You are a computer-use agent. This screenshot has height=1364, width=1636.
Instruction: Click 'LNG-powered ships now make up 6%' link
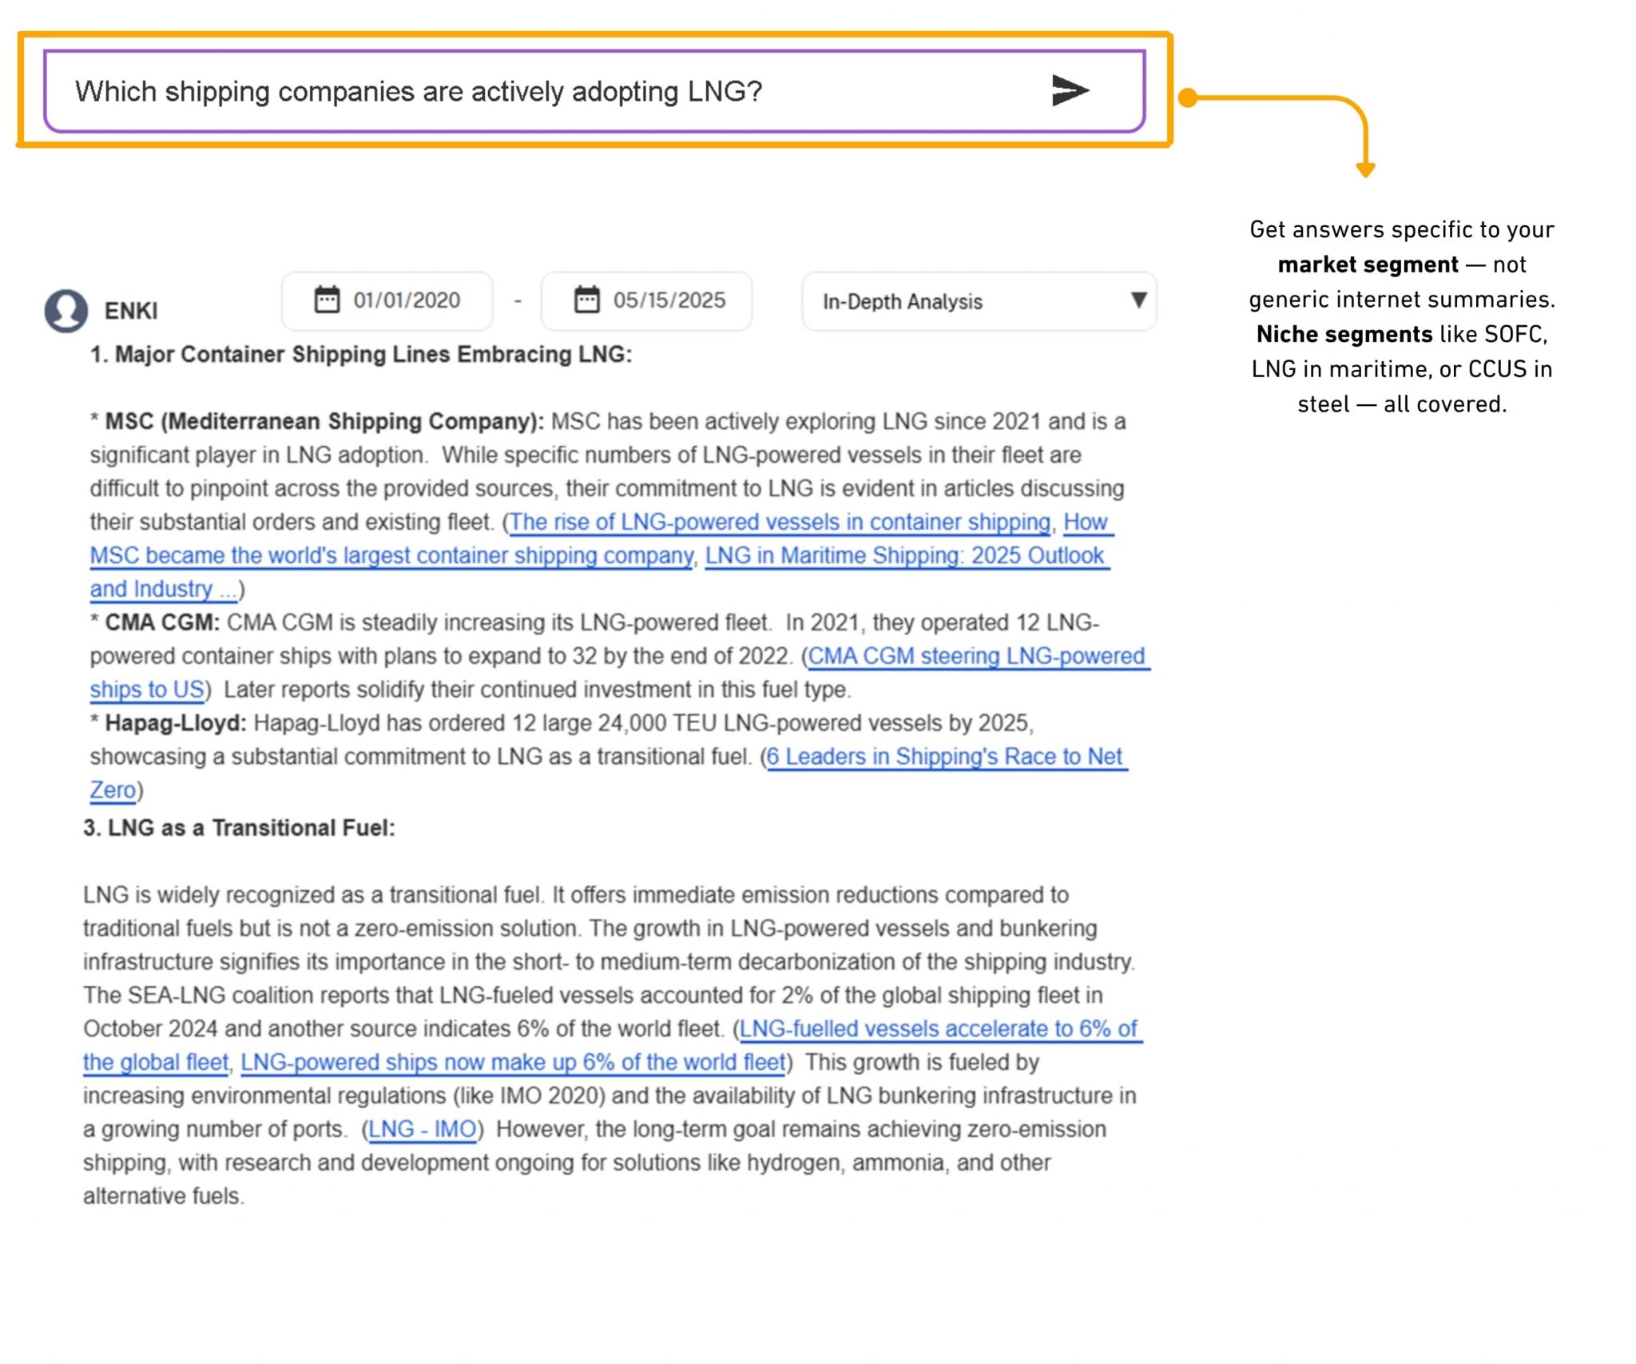pos(513,1063)
